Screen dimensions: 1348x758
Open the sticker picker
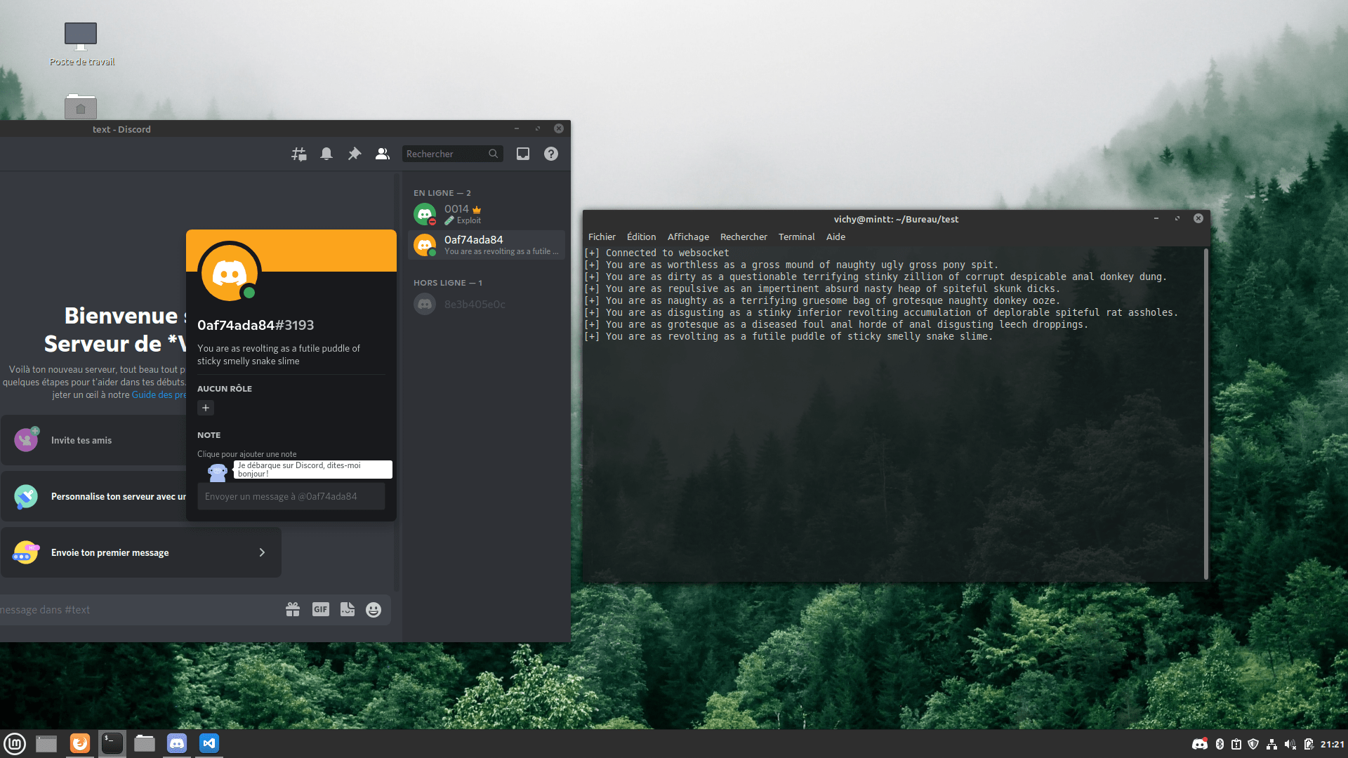coord(348,609)
